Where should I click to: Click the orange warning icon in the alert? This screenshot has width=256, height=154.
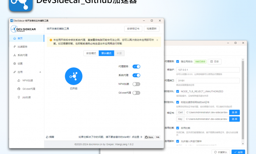(x=51, y=40)
